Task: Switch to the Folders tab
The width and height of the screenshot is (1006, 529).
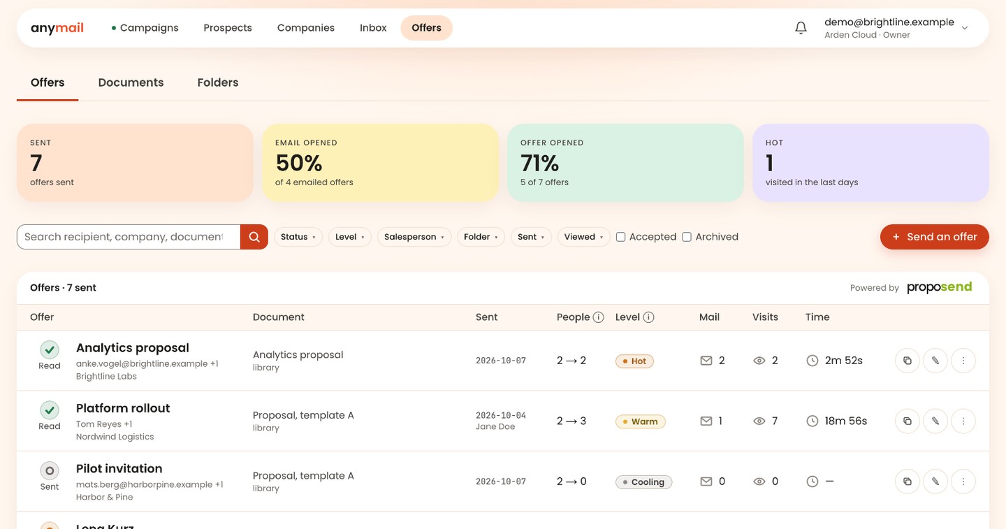Action: [218, 82]
